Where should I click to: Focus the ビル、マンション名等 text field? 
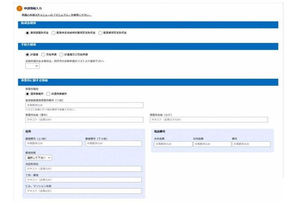(x=84, y=191)
